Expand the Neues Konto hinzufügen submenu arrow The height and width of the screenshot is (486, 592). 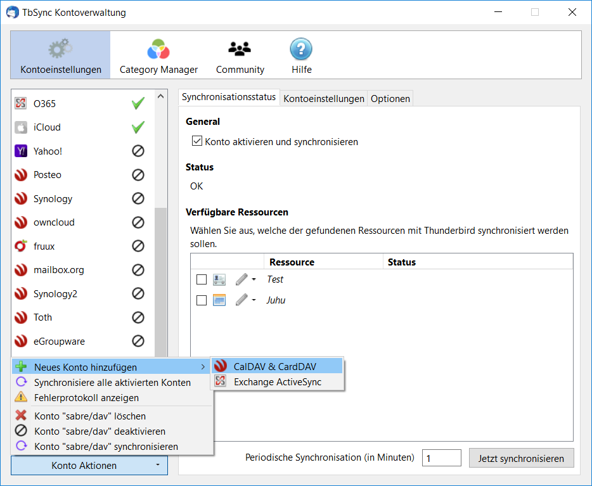[x=203, y=367]
